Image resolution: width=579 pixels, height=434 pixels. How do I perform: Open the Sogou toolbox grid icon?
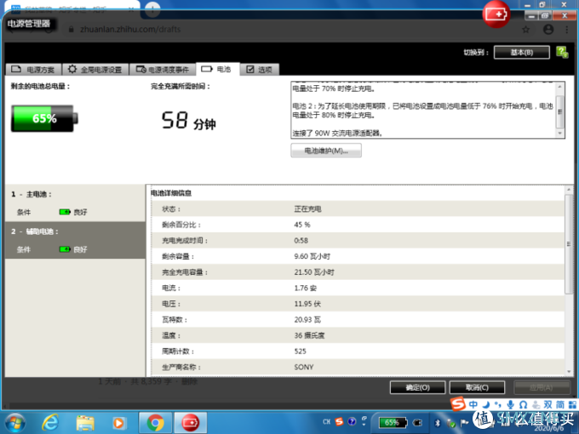tap(572, 405)
